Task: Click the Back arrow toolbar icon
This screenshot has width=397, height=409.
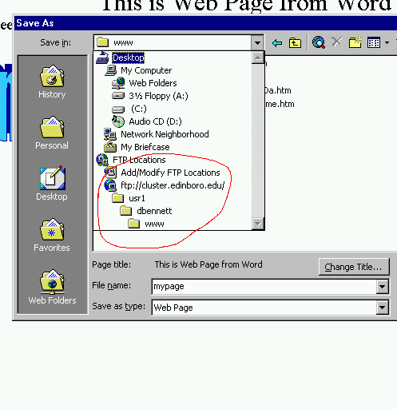Action: [x=277, y=42]
